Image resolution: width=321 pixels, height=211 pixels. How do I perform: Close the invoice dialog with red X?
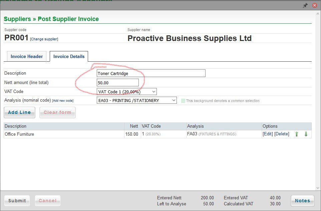pos(315,5)
